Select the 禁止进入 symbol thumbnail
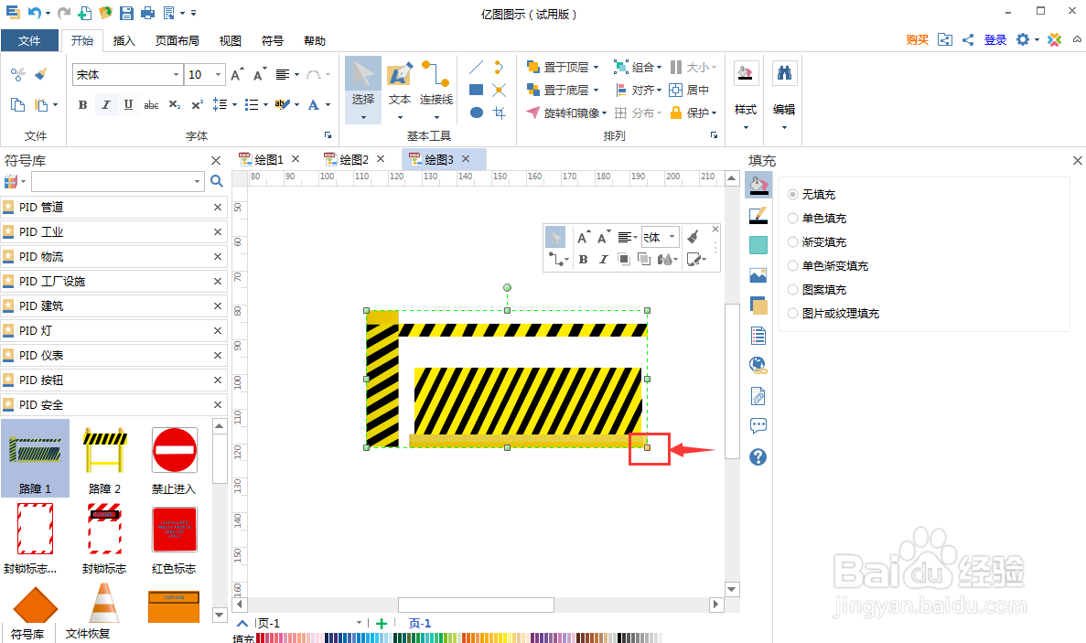Viewport: 1086px width, 643px height. pos(174,459)
